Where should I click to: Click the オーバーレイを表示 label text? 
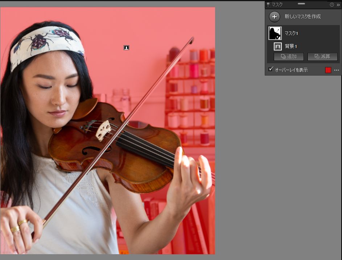click(291, 70)
